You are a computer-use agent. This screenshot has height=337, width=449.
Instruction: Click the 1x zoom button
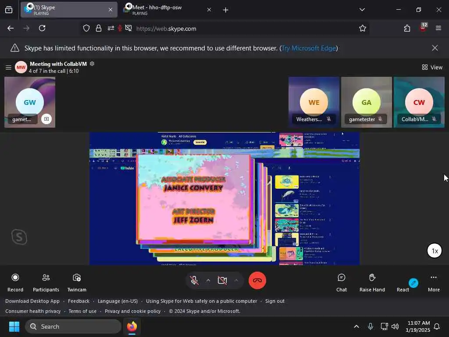point(435,251)
